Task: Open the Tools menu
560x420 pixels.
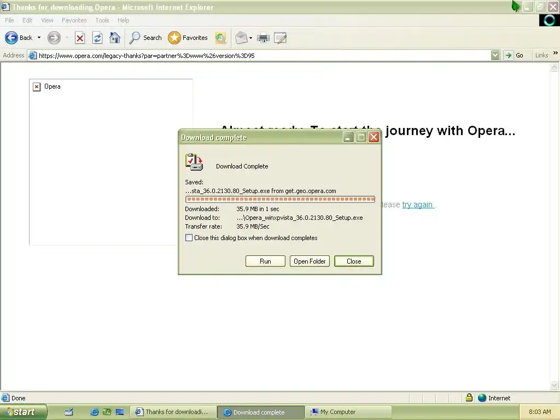Action: (102, 20)
